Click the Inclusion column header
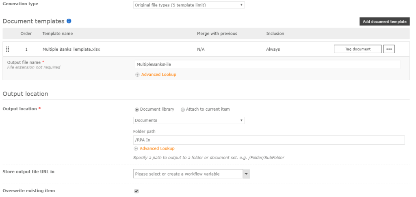The image size is (416, 197). pos(275,34)
